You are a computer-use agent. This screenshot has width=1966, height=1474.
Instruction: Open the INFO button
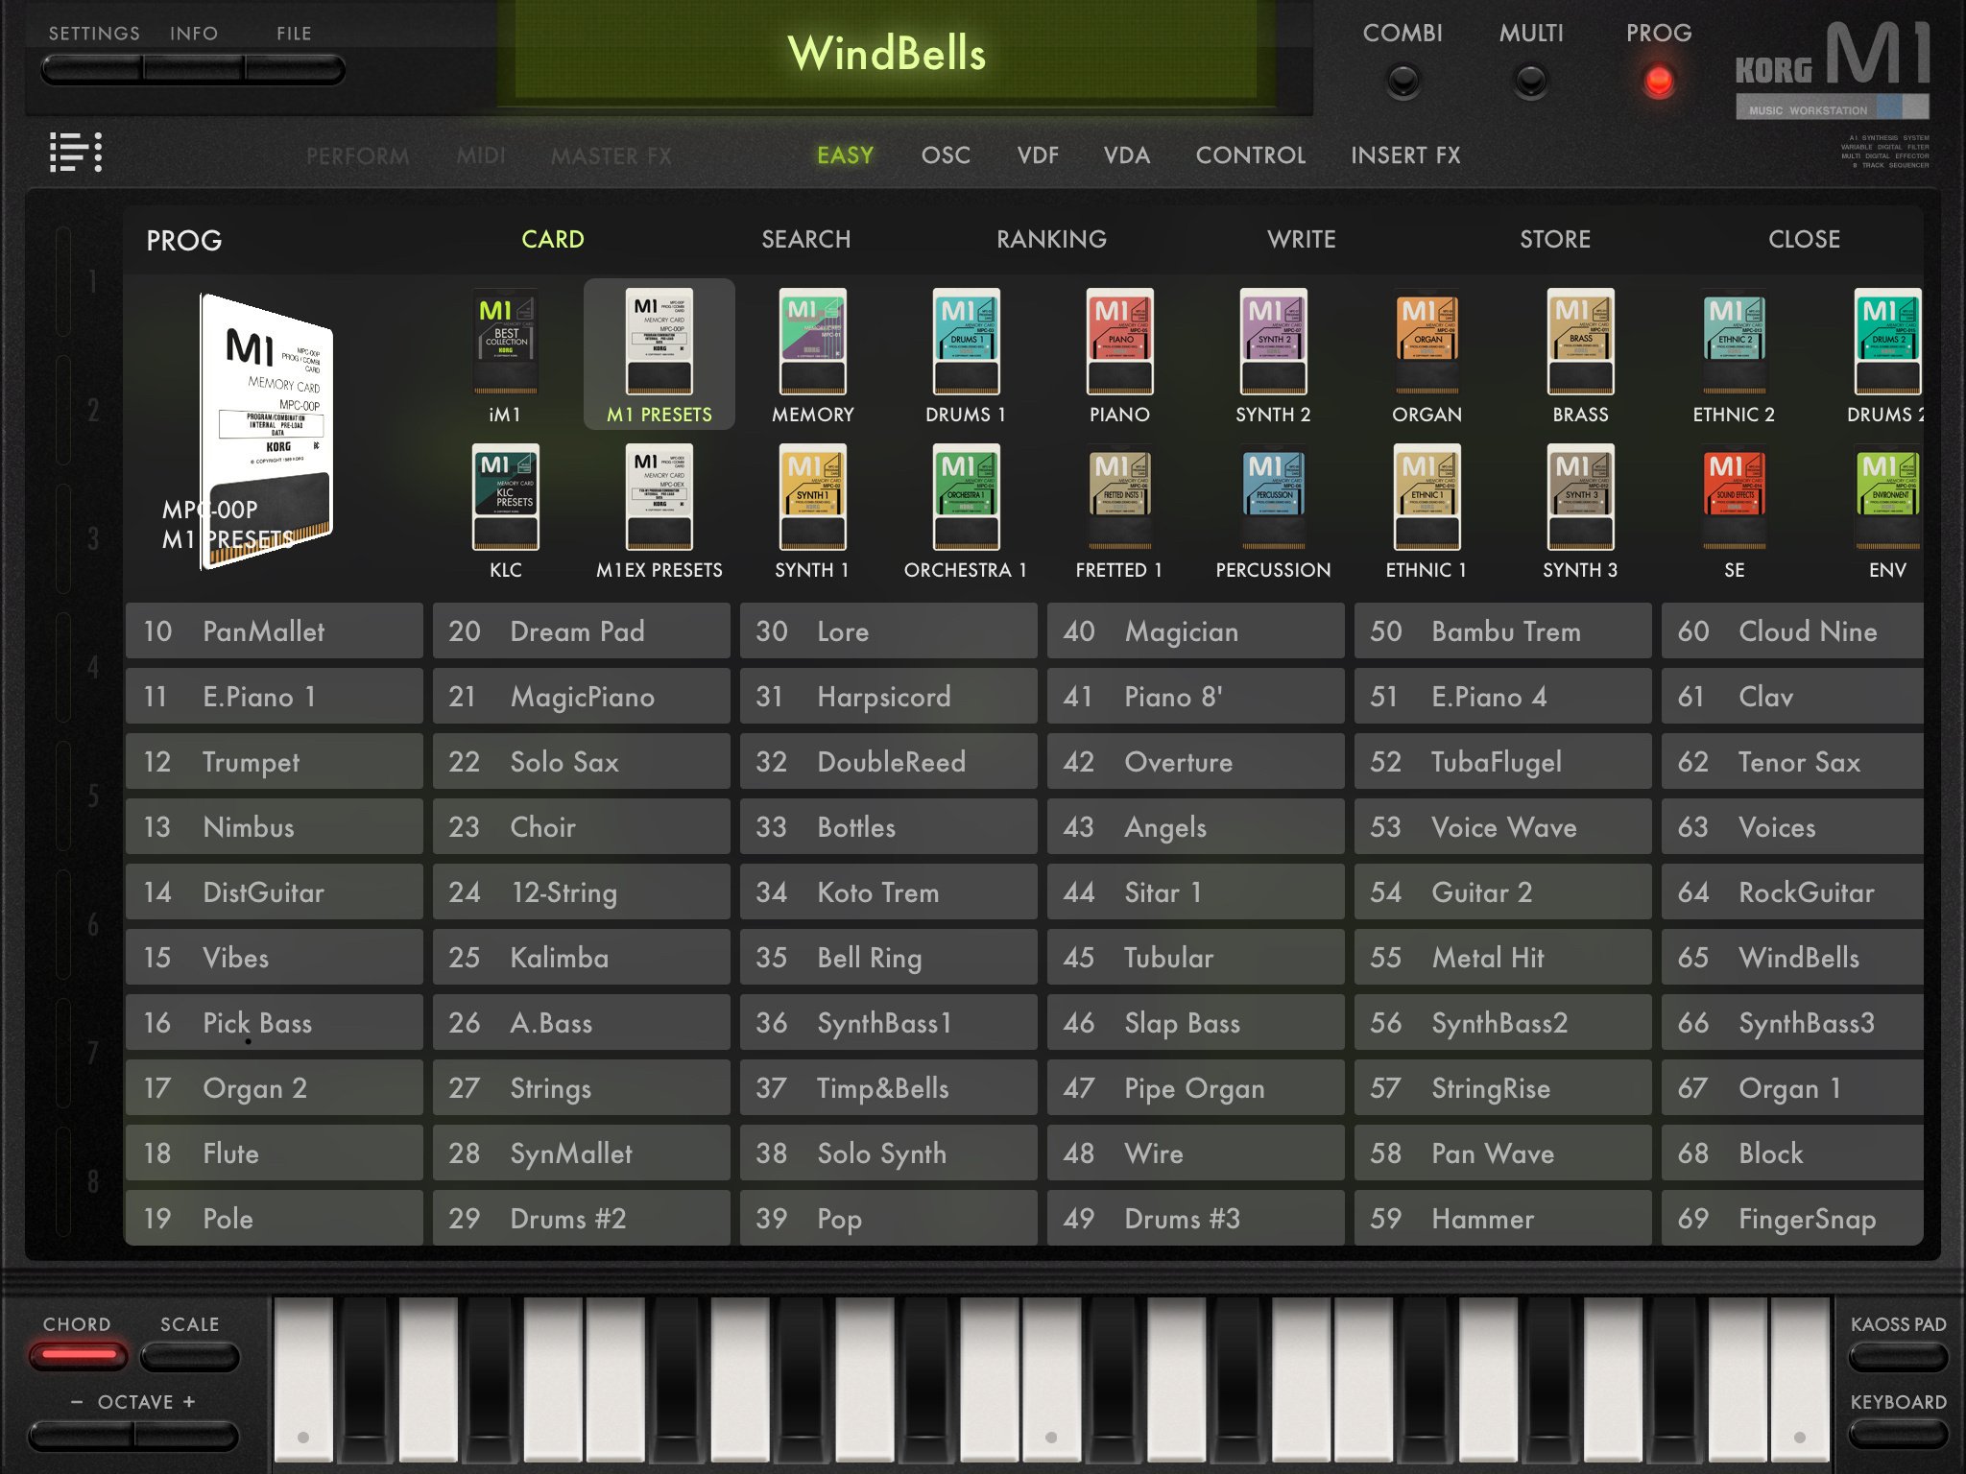pyautogui.click(x=194, y=69)
